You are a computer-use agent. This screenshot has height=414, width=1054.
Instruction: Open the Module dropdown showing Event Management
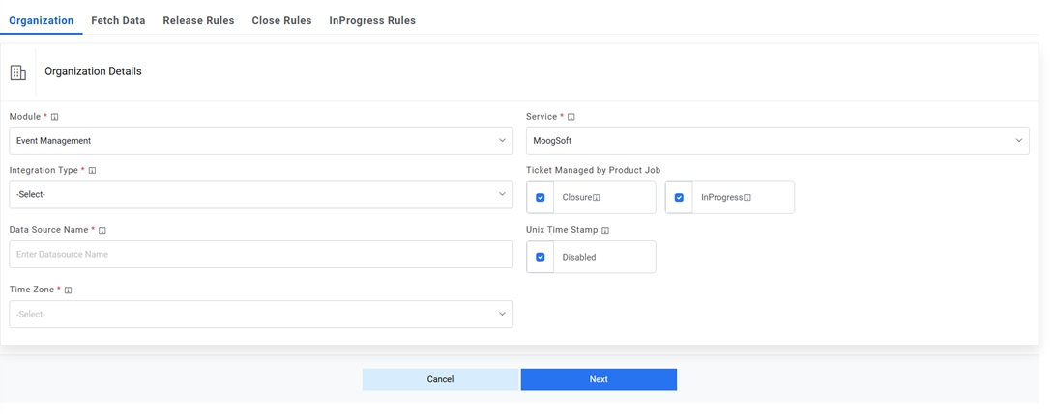261,141
